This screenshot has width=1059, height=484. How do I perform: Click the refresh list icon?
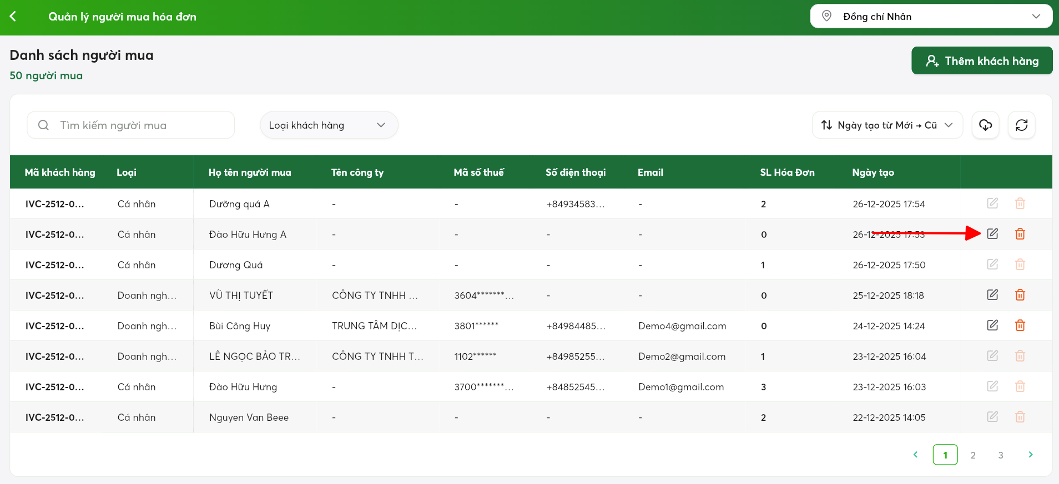[x=1021, y=125]
